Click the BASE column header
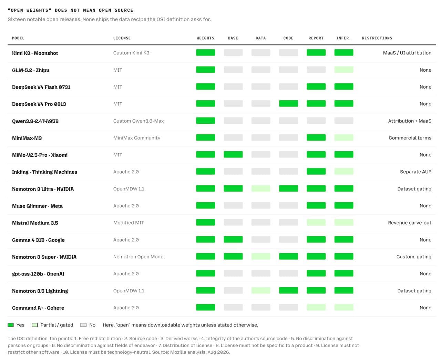 click(233, 38)
